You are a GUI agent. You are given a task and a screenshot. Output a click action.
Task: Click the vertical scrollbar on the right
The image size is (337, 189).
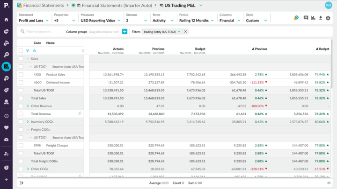[332, 64]
